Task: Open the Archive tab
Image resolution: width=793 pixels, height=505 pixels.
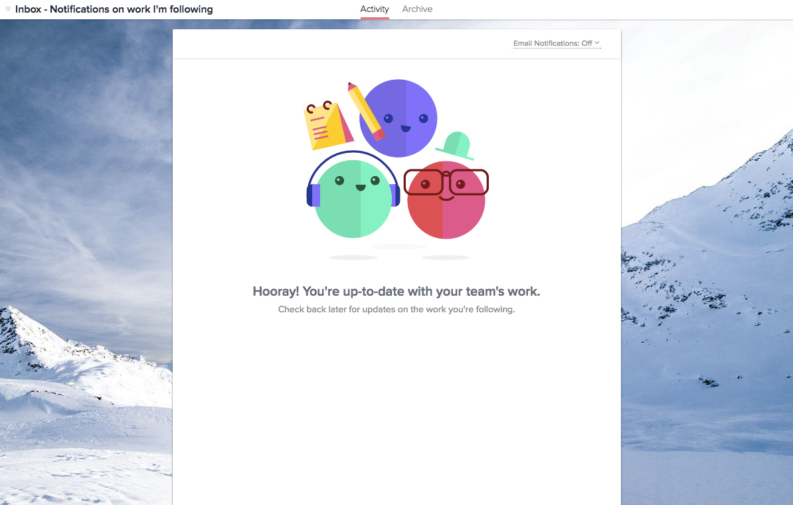Action: (417, 9)
